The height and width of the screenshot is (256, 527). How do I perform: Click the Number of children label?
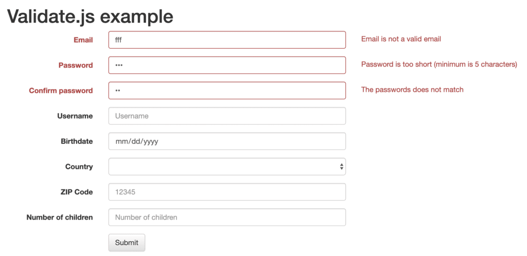point(60,218)
